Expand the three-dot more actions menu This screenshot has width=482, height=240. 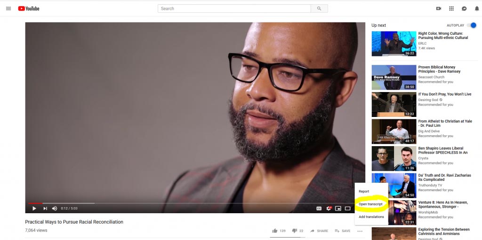[x=360, y=231]
